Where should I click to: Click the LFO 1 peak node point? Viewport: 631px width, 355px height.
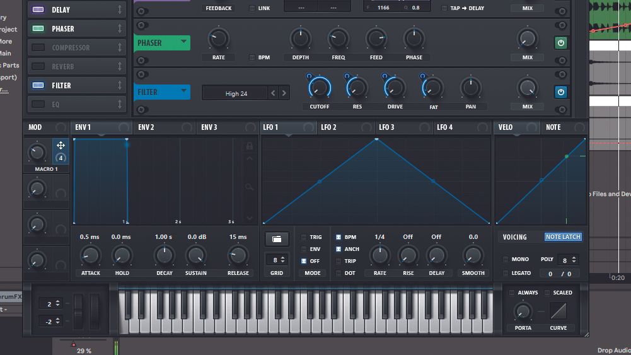click(376, 139)
